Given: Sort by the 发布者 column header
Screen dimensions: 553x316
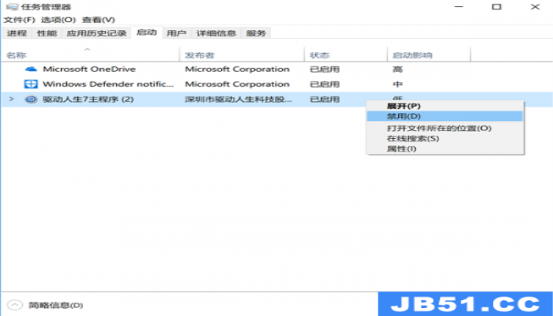Looking at the screenshot, I should pos(242,55).
